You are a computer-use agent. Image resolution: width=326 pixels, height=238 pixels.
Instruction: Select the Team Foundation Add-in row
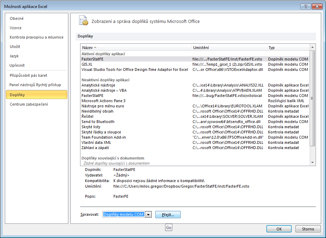point(195,137)
